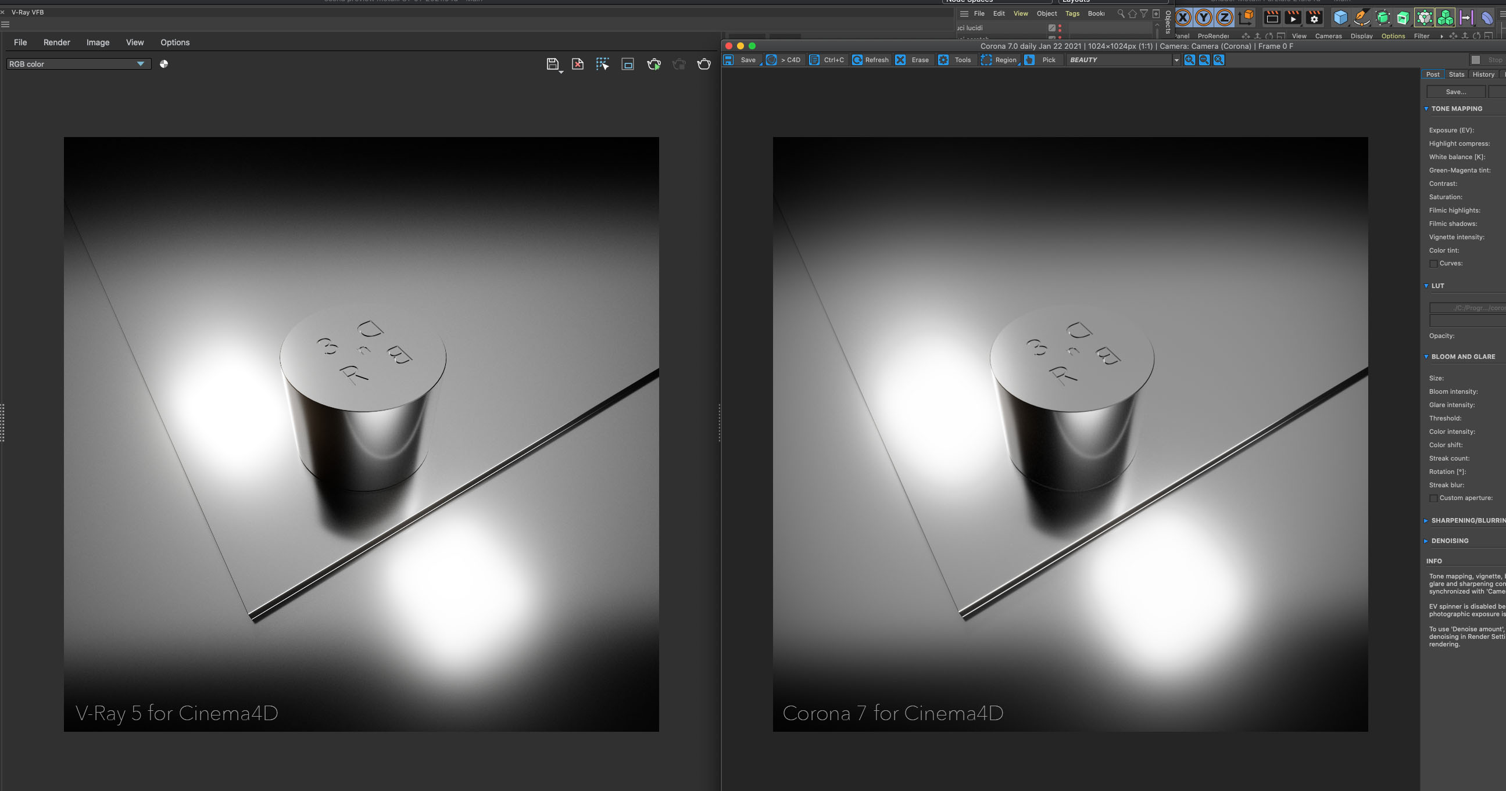
Task: Click the V-Ray VFB save image icon
Action: pyautogui.click(x=552, y=64)
